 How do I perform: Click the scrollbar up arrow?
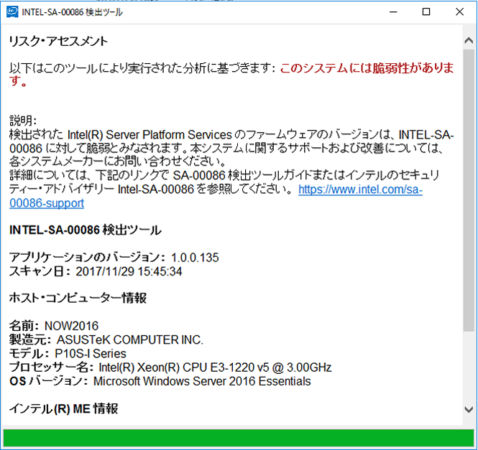(x=469, y=40)
